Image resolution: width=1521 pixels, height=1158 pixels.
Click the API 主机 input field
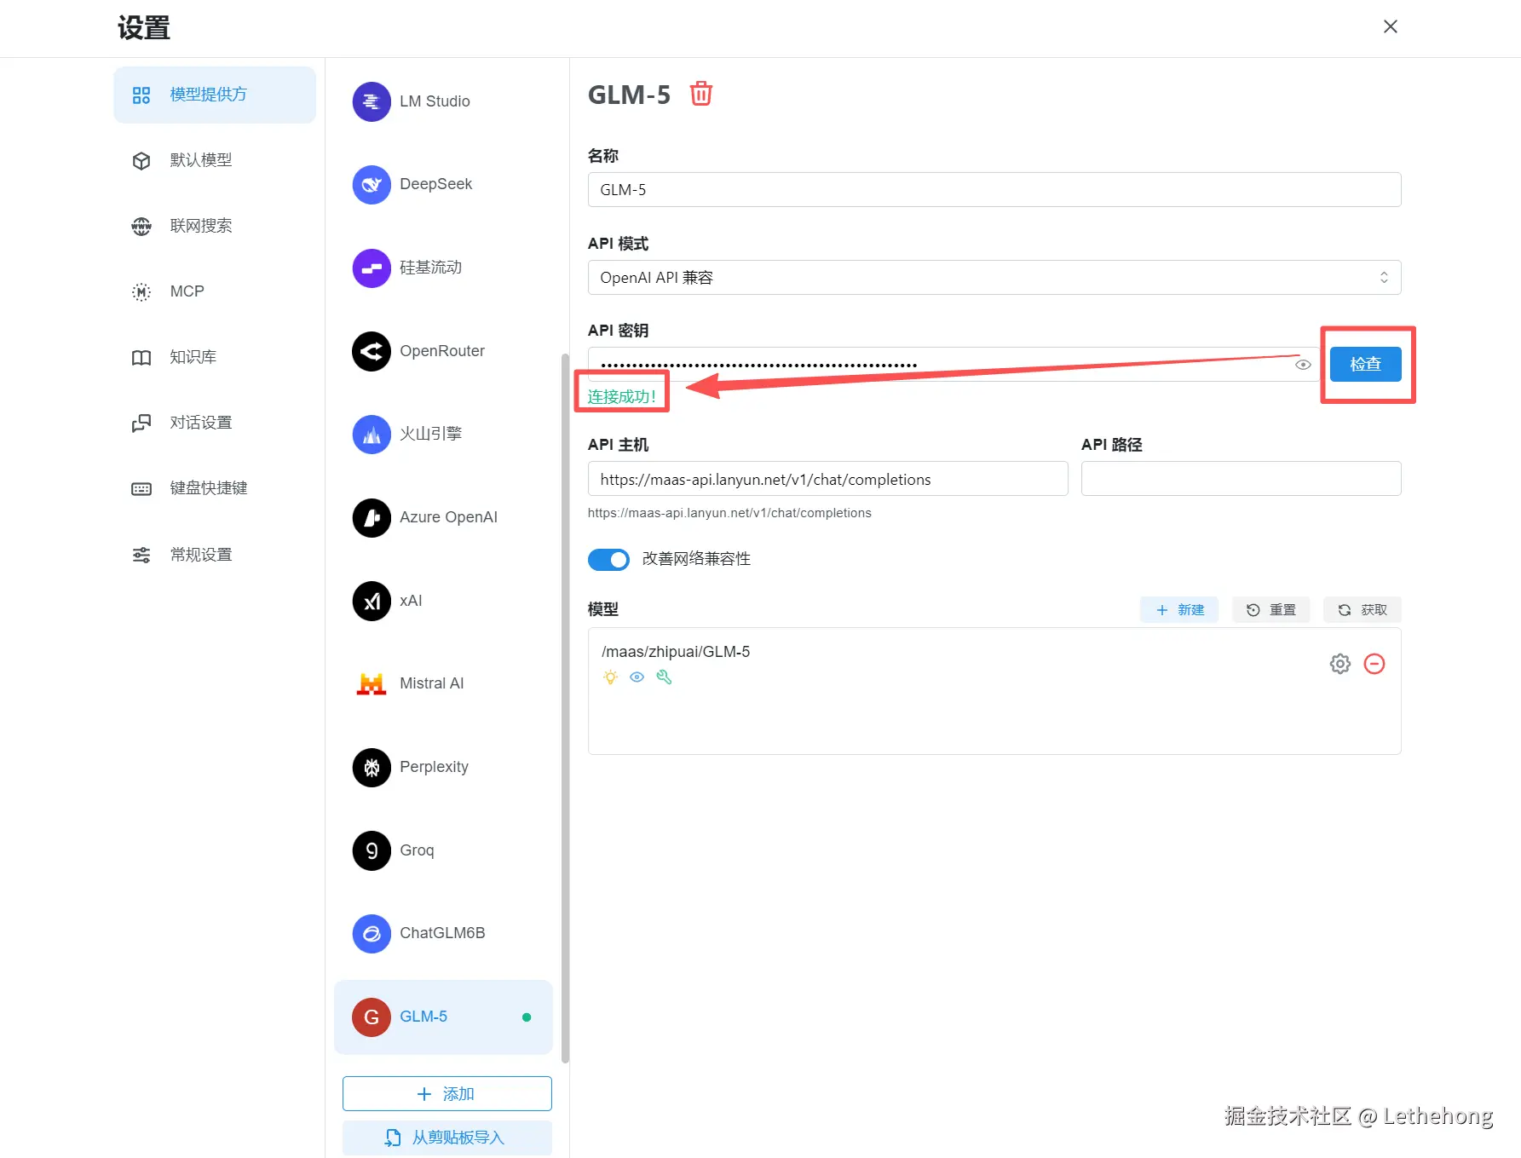(827, 479)
